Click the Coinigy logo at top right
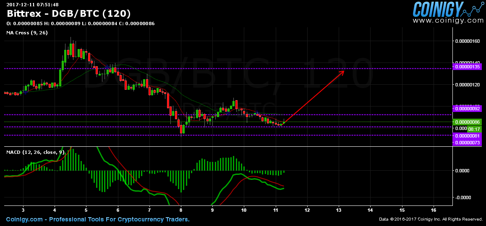The height and width of the screenshot is (226, 486). click(448, 9)
